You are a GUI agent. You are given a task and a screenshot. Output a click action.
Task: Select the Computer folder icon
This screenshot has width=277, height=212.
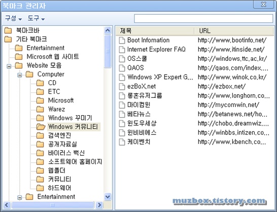tap(29, 74)
